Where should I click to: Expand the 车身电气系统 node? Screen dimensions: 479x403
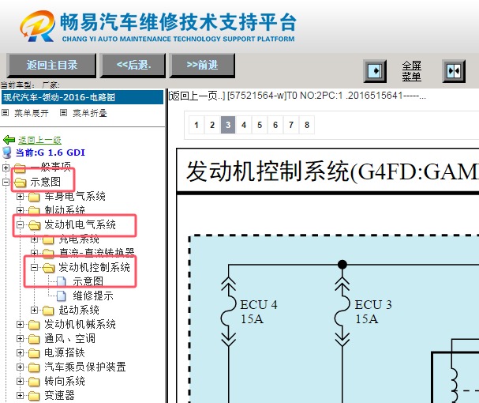tap(21, 196)
